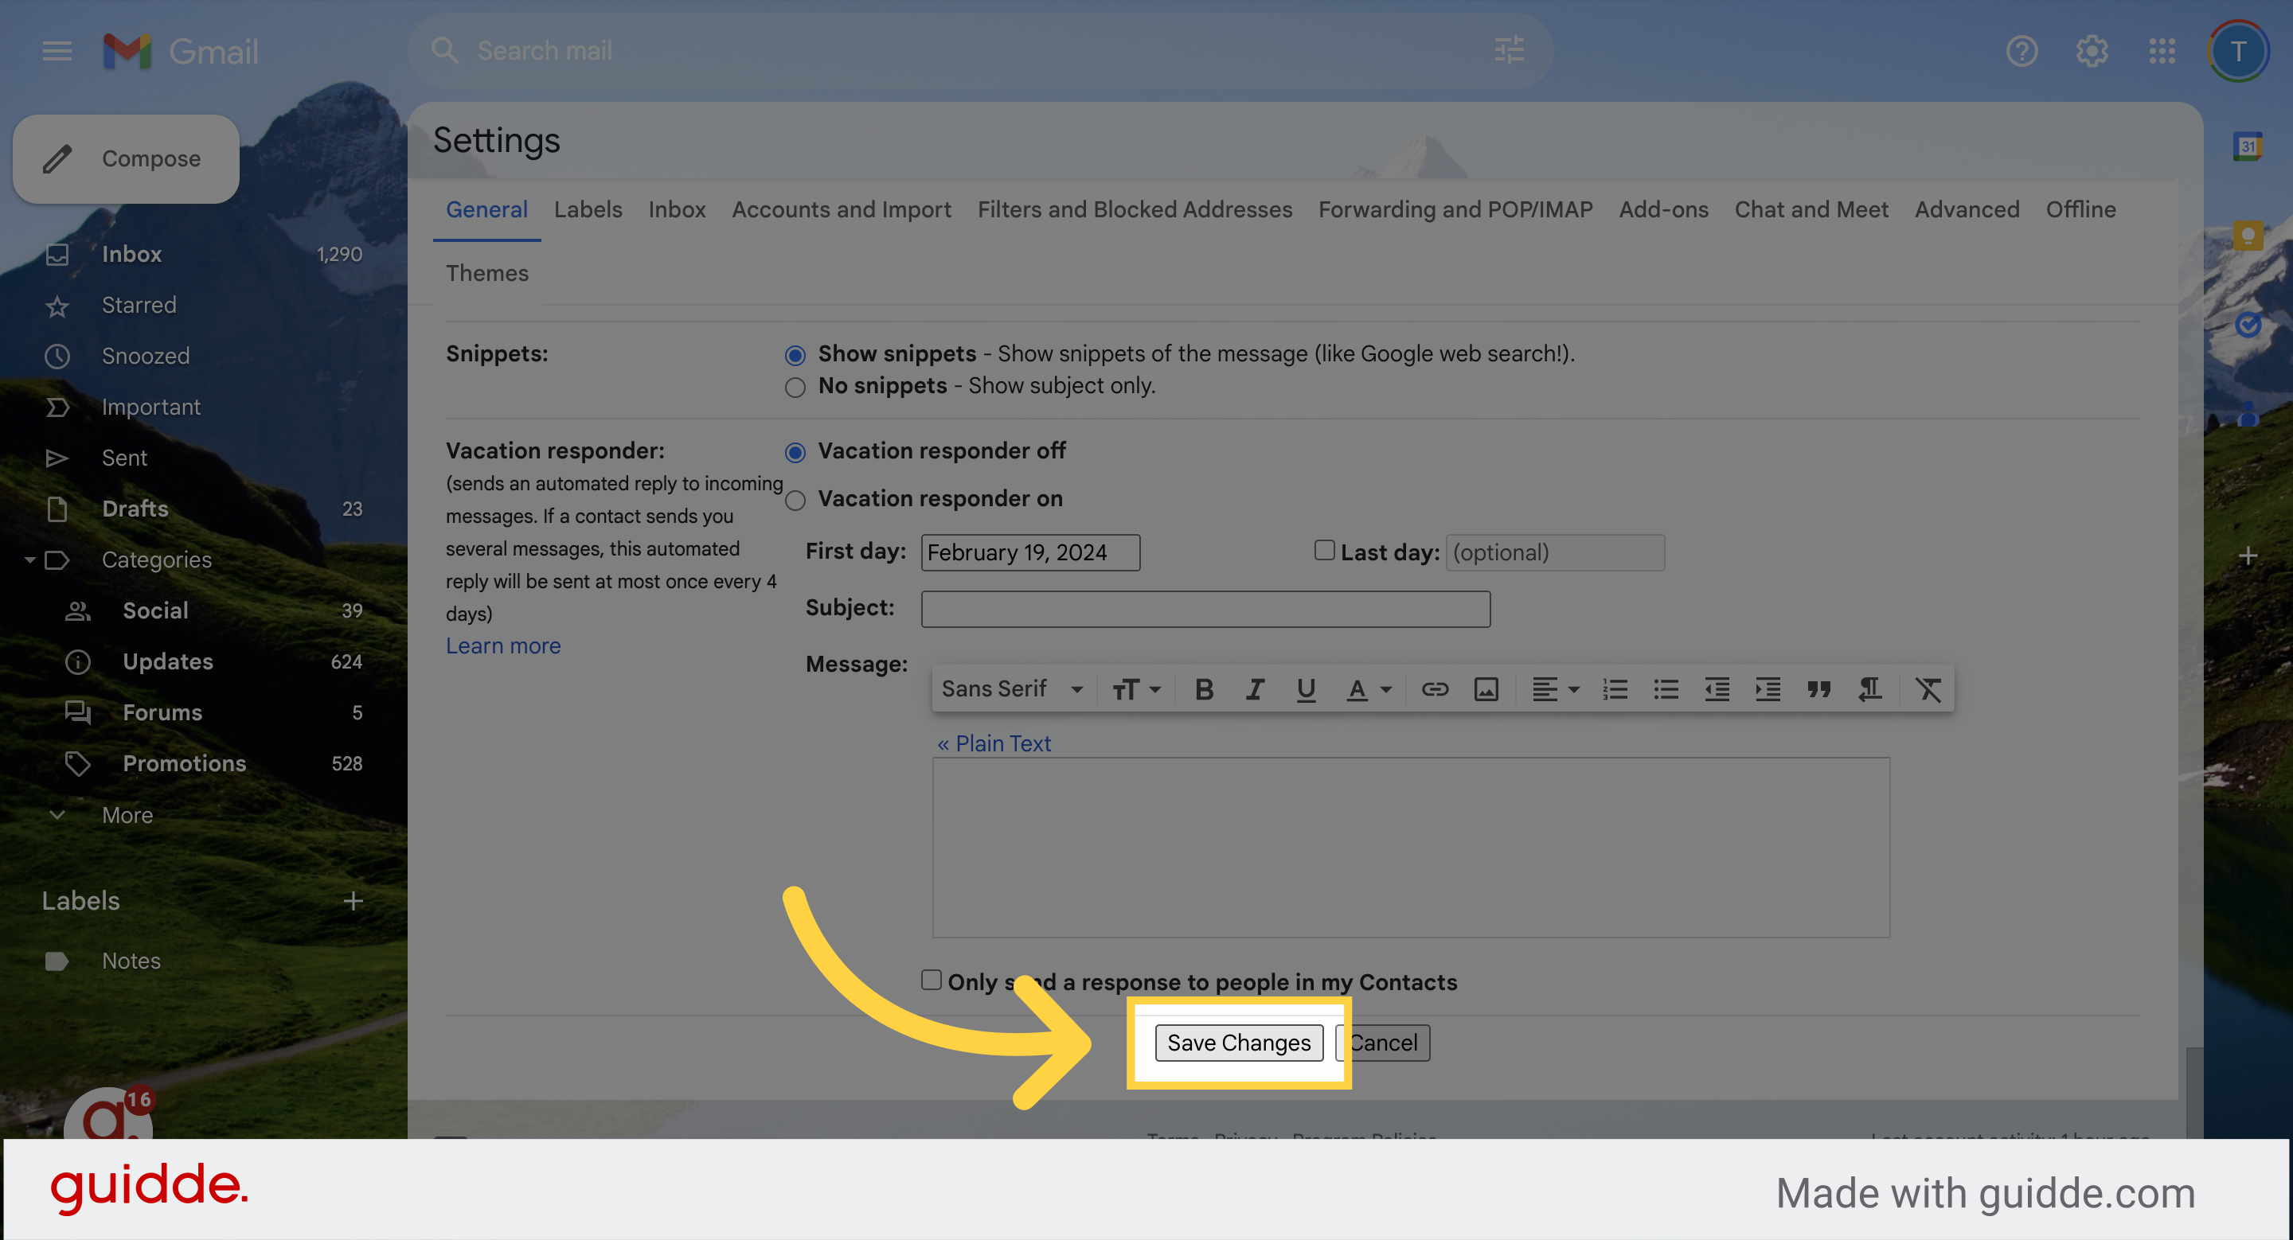2293x1240 pixels.
Task: Click the Insert link icon
Action: [1434, 689]
